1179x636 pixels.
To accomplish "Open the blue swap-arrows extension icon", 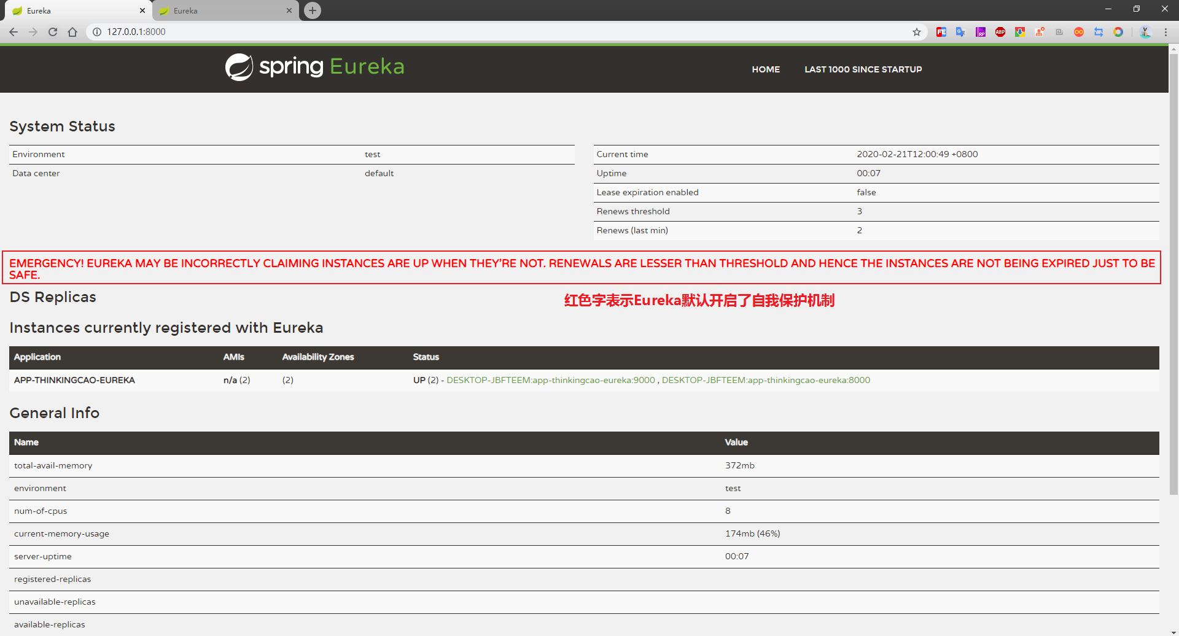I will (1099, 32).
